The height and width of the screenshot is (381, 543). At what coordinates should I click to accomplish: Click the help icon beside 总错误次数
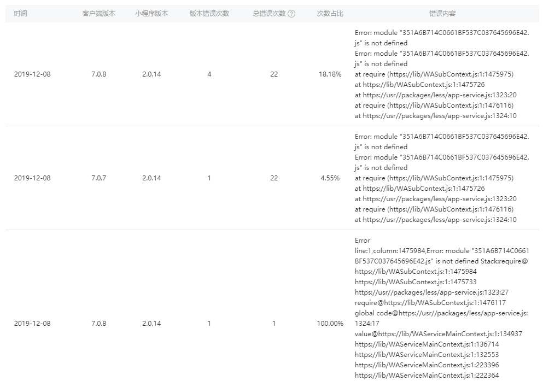tap(291, 14)
